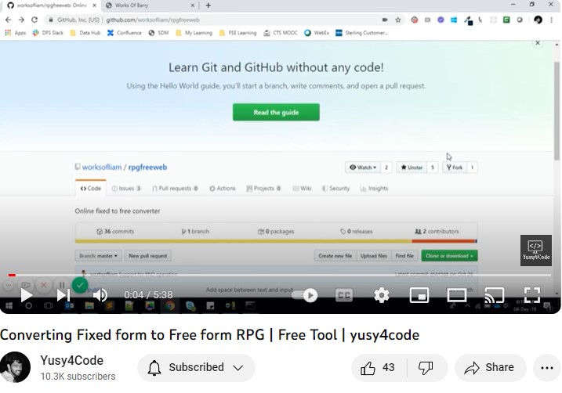View the 1 branch link
562x393 pixels.
coord(195,232)
